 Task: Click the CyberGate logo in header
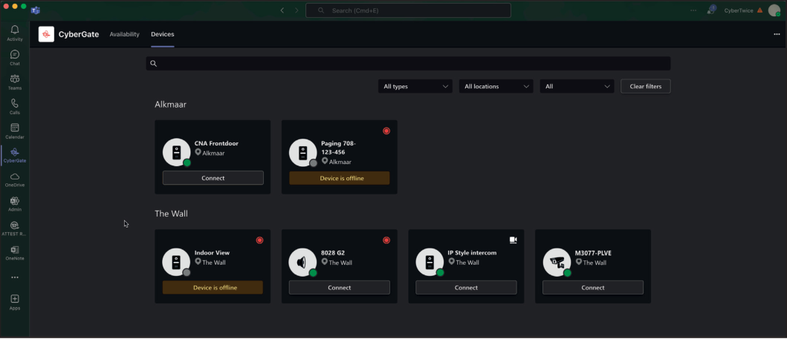46,34
